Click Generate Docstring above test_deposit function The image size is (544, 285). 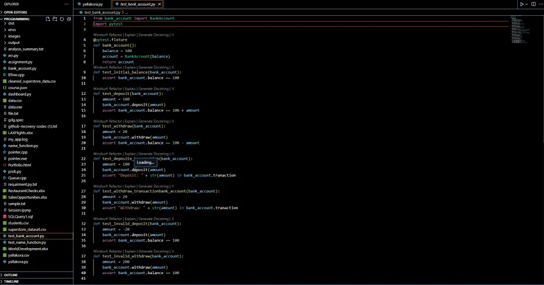(153, 89)
